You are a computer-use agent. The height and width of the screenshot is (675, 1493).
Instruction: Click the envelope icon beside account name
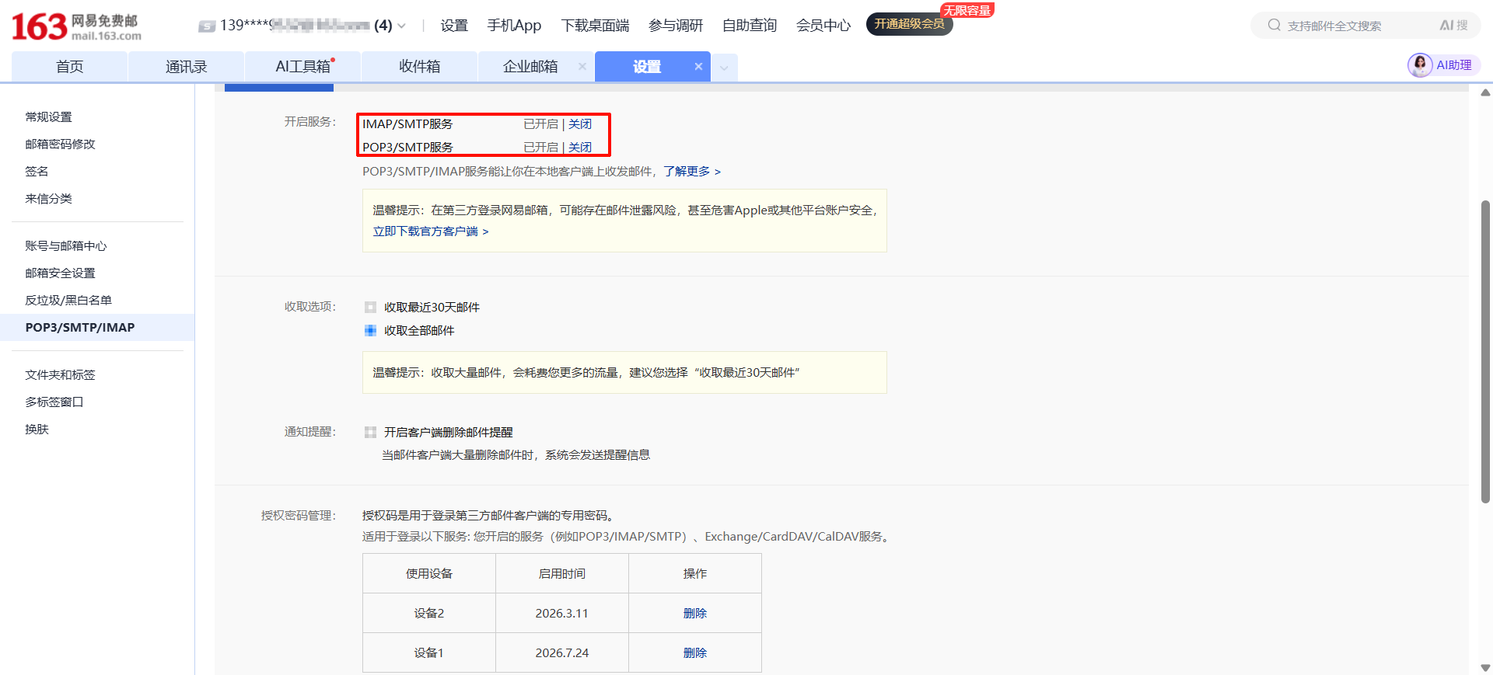pyautogui.click(x=207, y=26)
